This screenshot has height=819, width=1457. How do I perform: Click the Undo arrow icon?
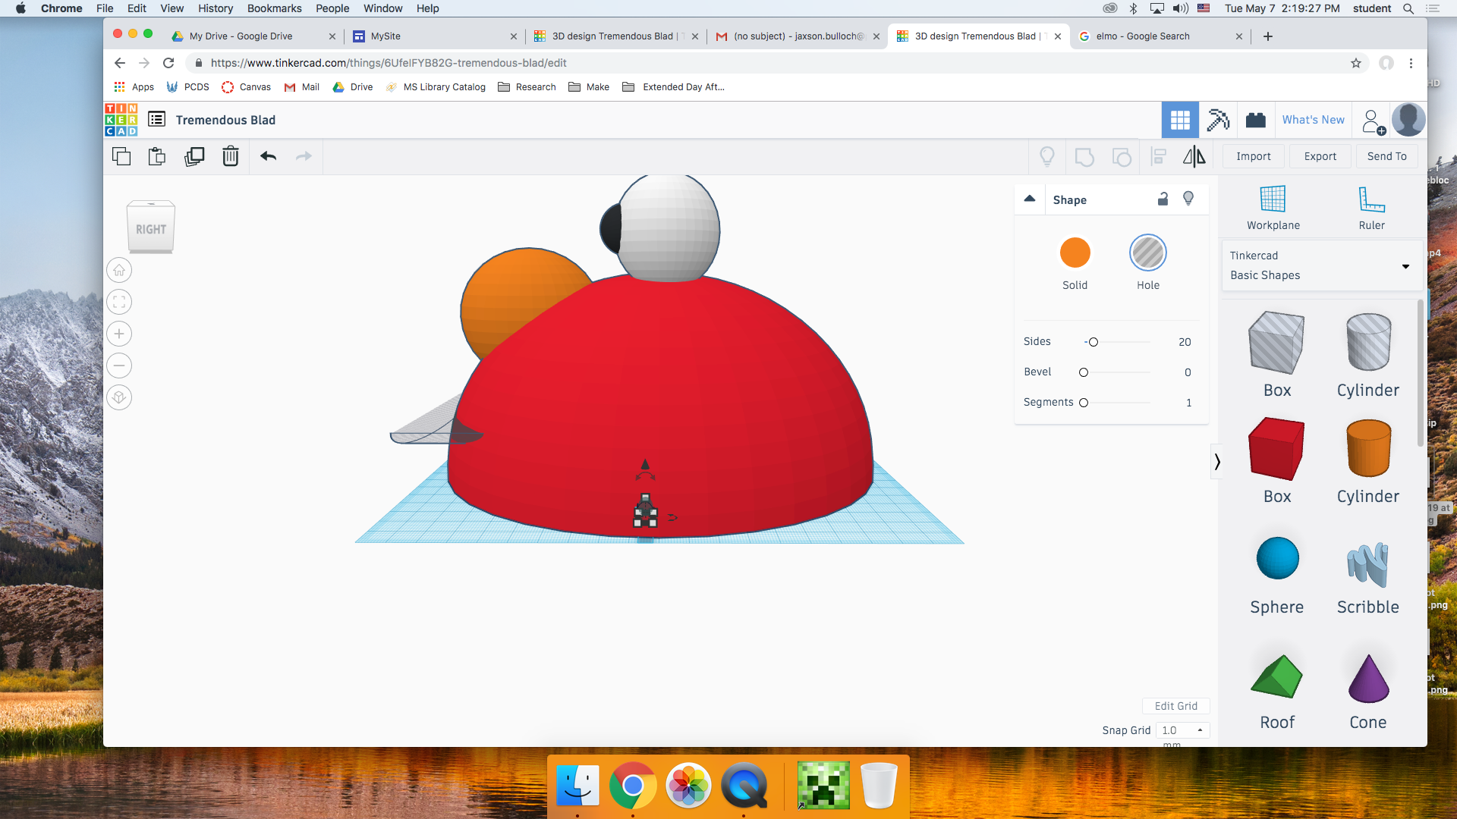pos(267,156)
